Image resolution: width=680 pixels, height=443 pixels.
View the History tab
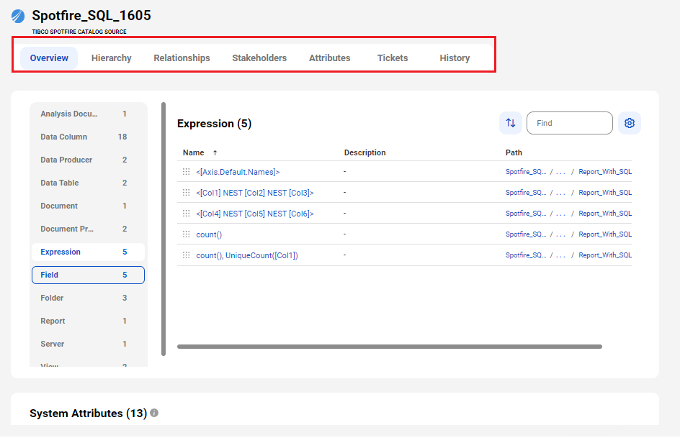(455, 58)
